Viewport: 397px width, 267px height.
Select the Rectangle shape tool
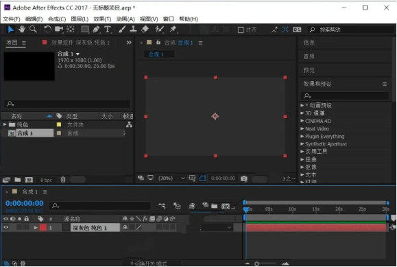coord(85,30)
